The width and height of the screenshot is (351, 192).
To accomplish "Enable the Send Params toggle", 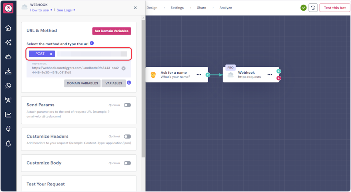I will 127,105.
